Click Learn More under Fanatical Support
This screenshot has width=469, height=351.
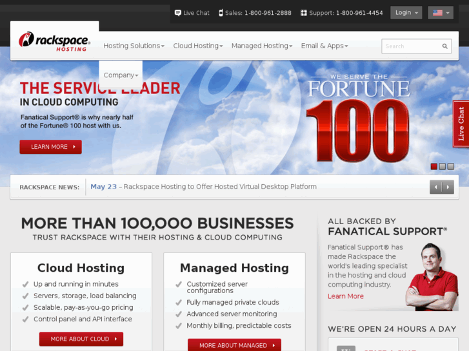coord(346,296)
